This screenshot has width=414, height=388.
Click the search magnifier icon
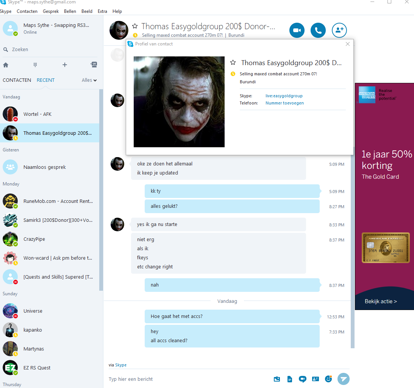6,49
